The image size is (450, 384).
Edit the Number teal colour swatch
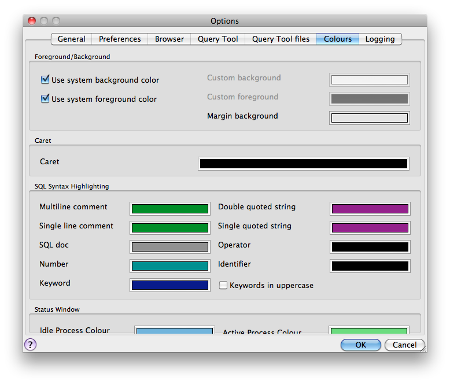170,266
